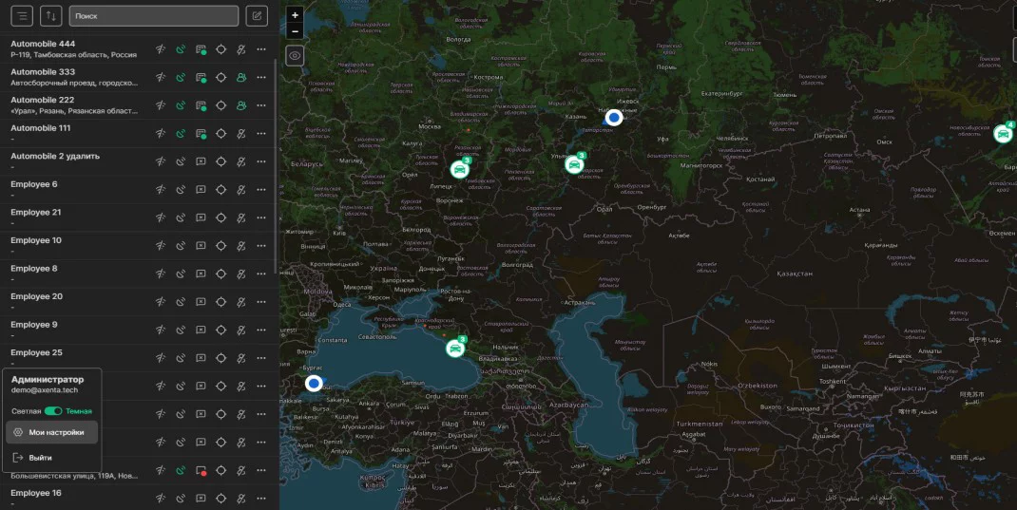Click the message status icon for Automobile 222
Screen dimensions: 1017x510
click(x=201, y=105)
